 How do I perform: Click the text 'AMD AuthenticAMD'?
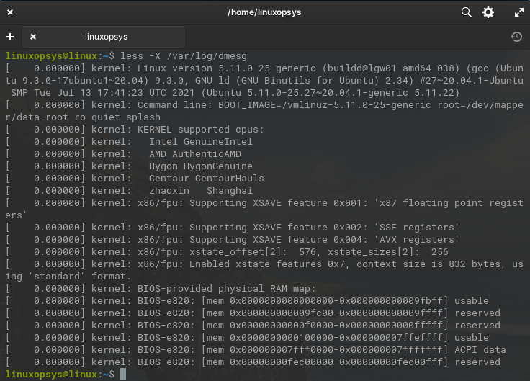(195, 154)
